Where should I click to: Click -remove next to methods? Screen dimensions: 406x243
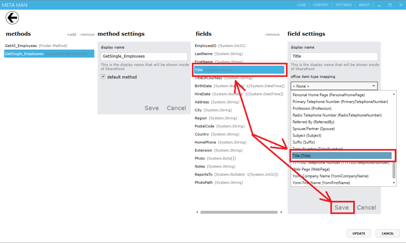pyautogui.click(x=86, y=34)
